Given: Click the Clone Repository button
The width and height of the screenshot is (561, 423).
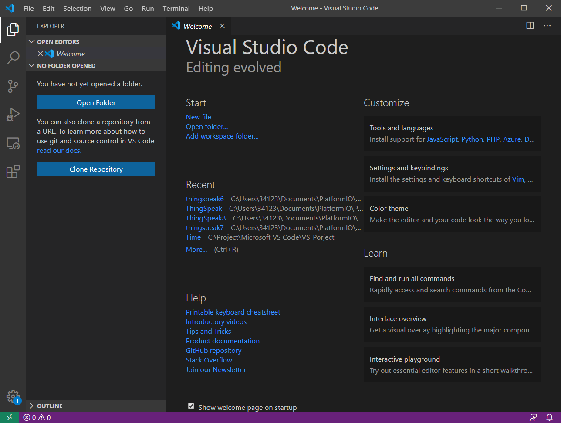Looking at the screenshot, I should tap(96, 169).
